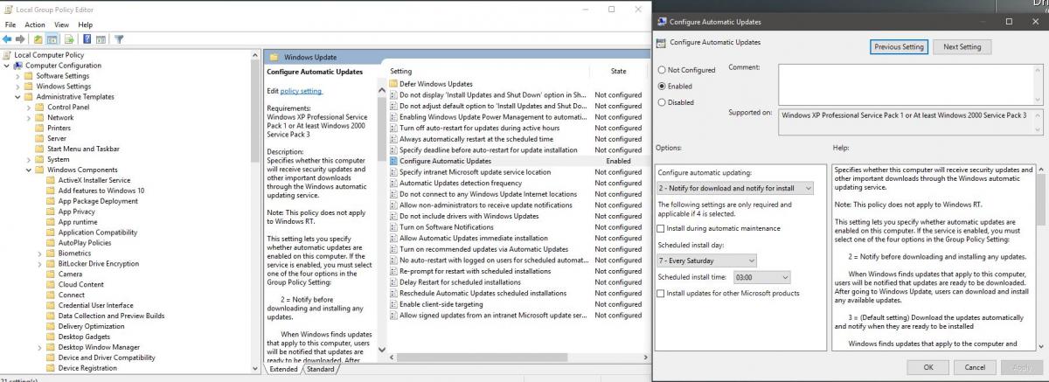Image resolution: width=1049 pixels, height=382 pixels.
Task: Select Always automatically restart at the scheduled time
Action: tap(476, 139)
